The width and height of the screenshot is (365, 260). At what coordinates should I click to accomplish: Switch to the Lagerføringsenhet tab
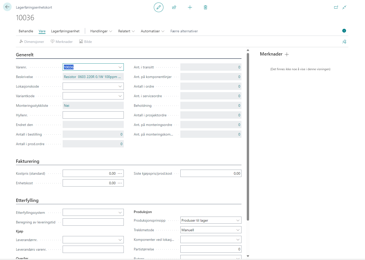65,31
